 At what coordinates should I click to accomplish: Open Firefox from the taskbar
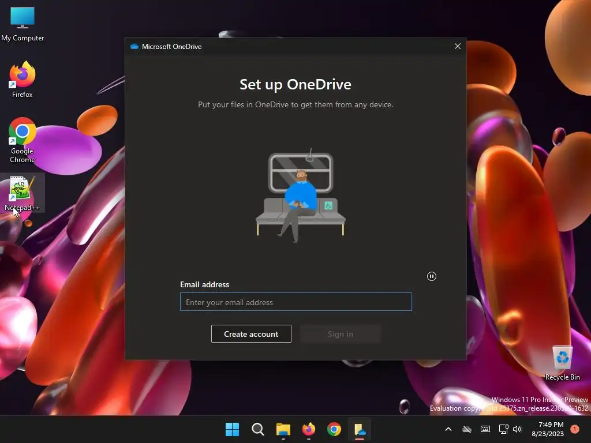coord(309,429)
